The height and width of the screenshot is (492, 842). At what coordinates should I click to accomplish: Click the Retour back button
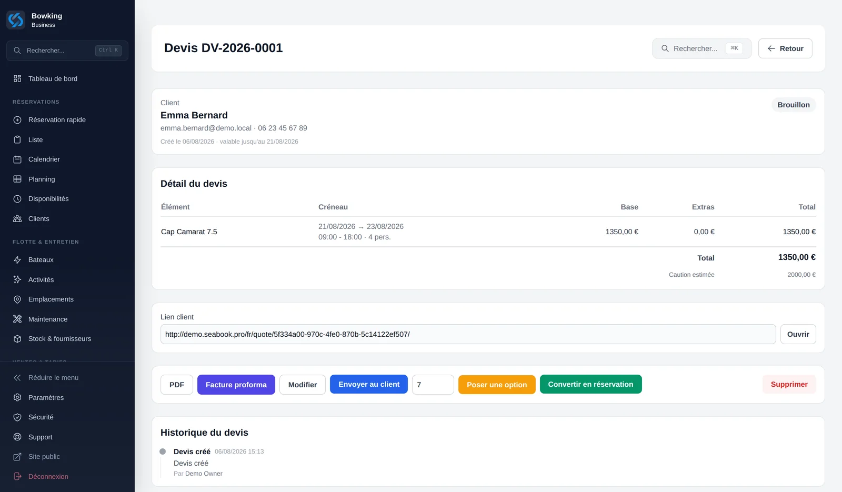tap(785, 48)
